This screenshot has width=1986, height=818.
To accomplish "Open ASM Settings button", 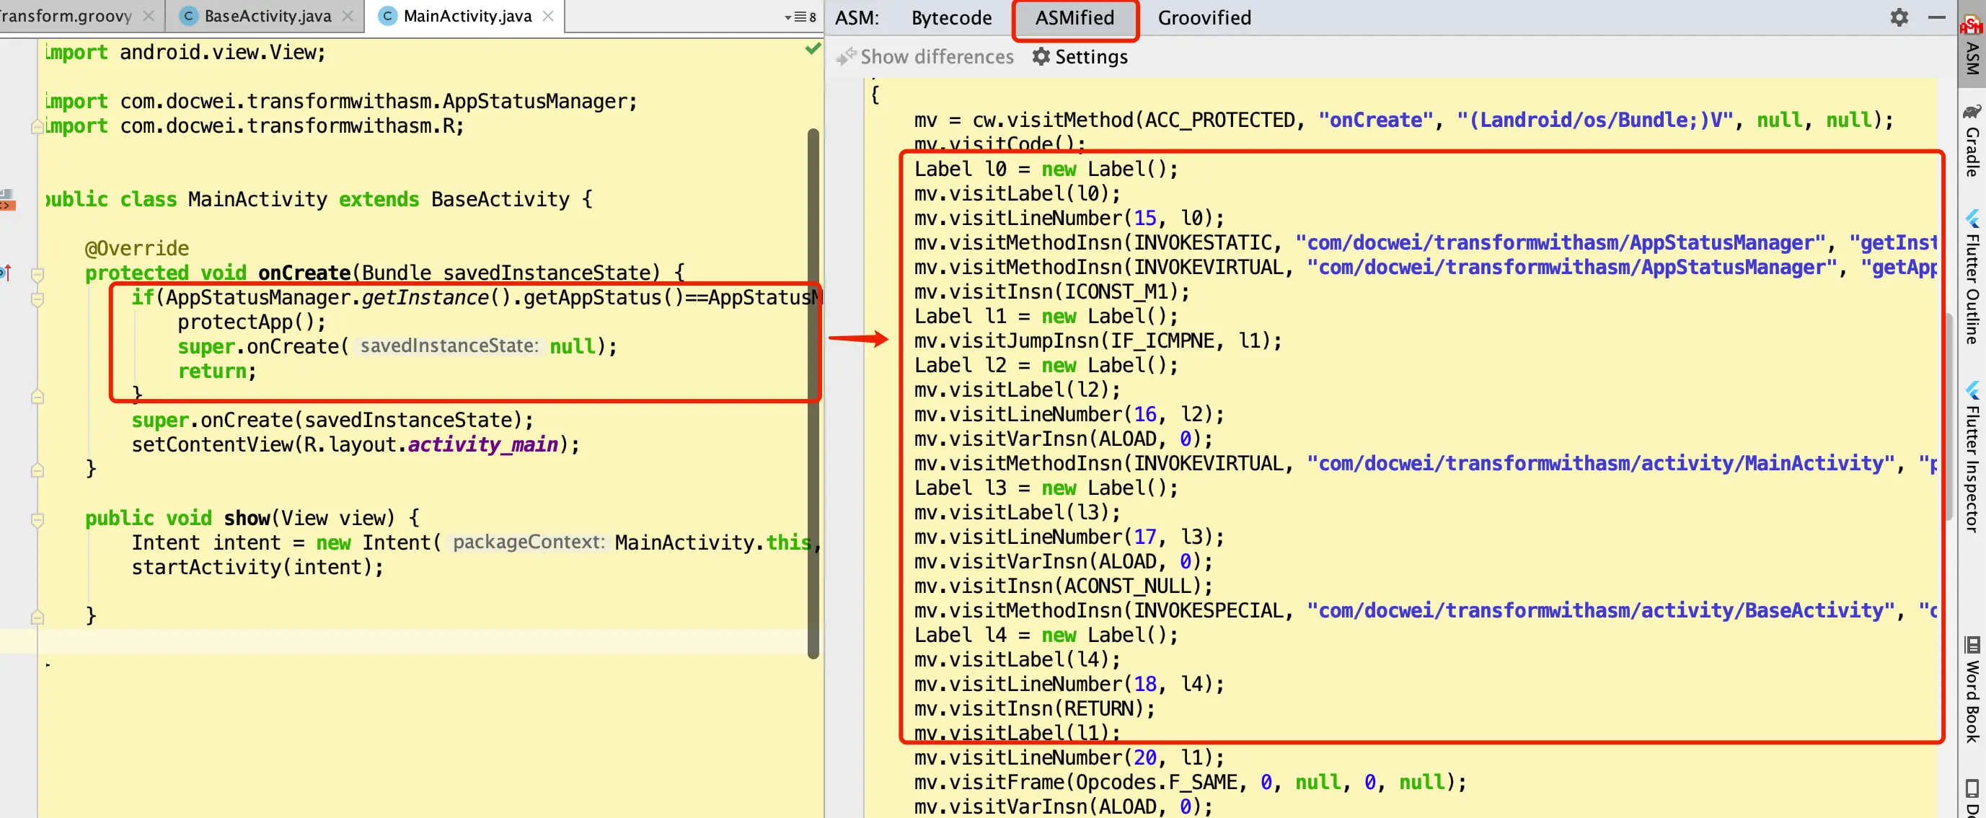I will 1080,57.
